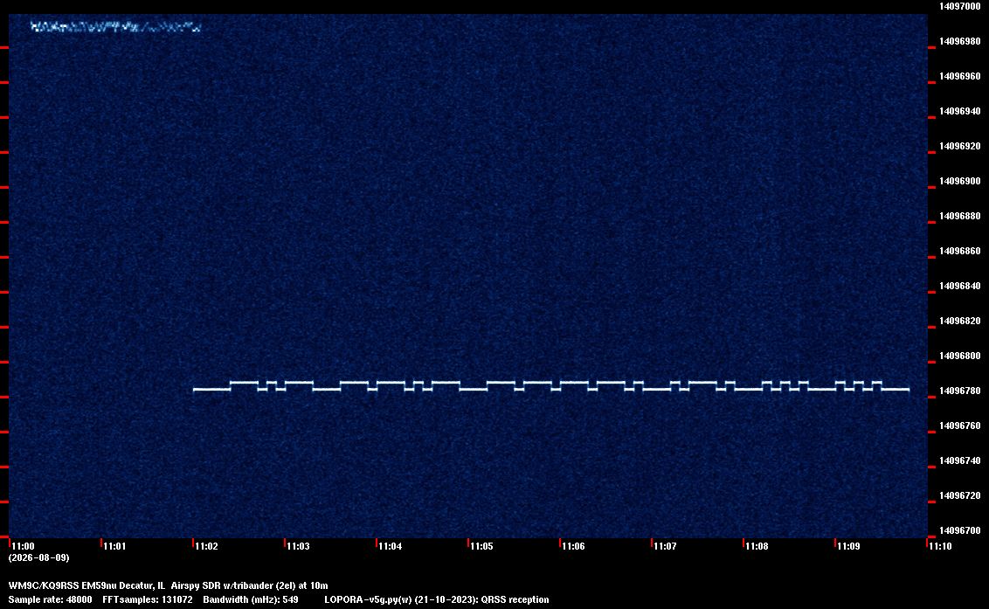989x609 pixels.
Task: Click the 14096700 frequency label
Action: click(959, 530)
